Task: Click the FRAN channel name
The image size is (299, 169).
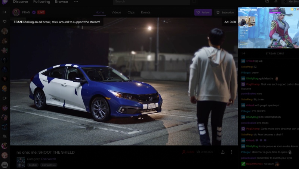Action: [x=26, y=12]
